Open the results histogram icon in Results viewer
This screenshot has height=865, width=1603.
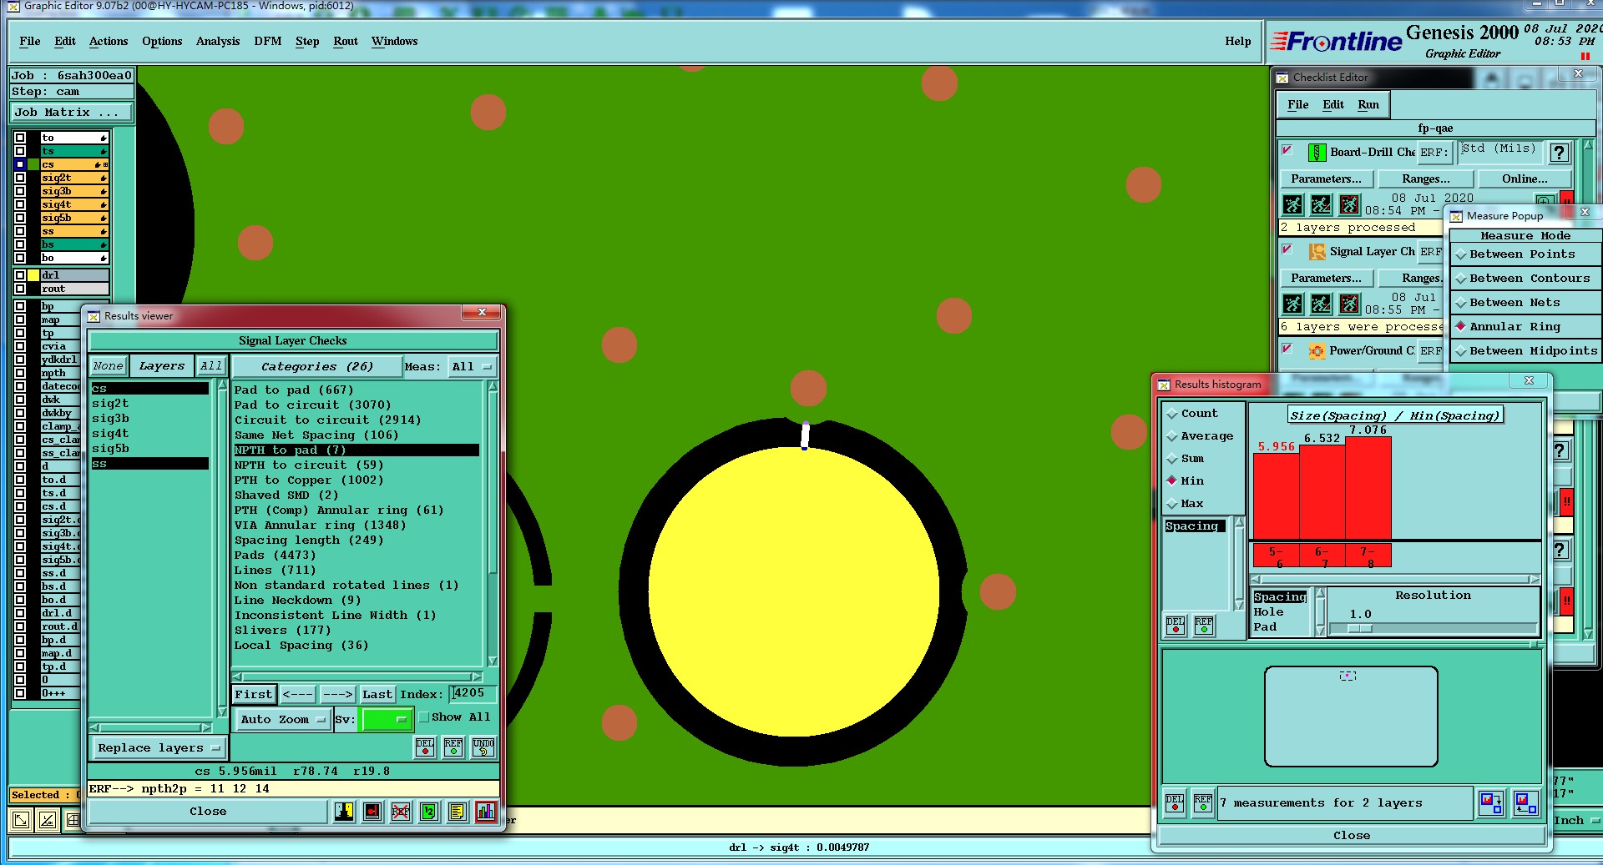pos(486,811)
